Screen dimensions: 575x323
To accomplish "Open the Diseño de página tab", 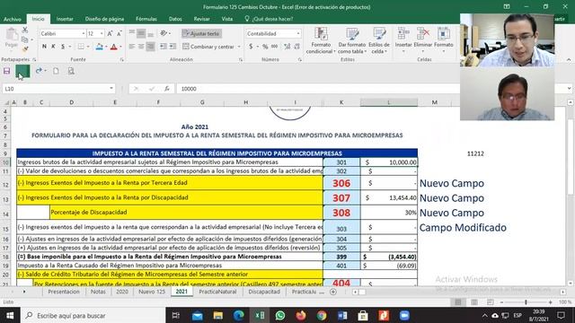I will click(x=104, y=19).
